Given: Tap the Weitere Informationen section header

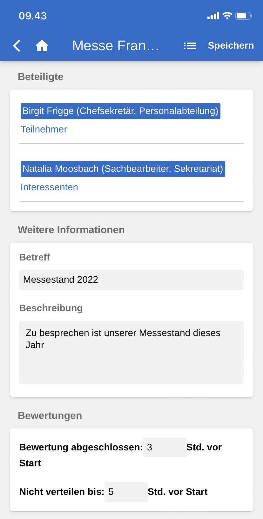Looking at the screenshot, I should click(x=71, y=230).
